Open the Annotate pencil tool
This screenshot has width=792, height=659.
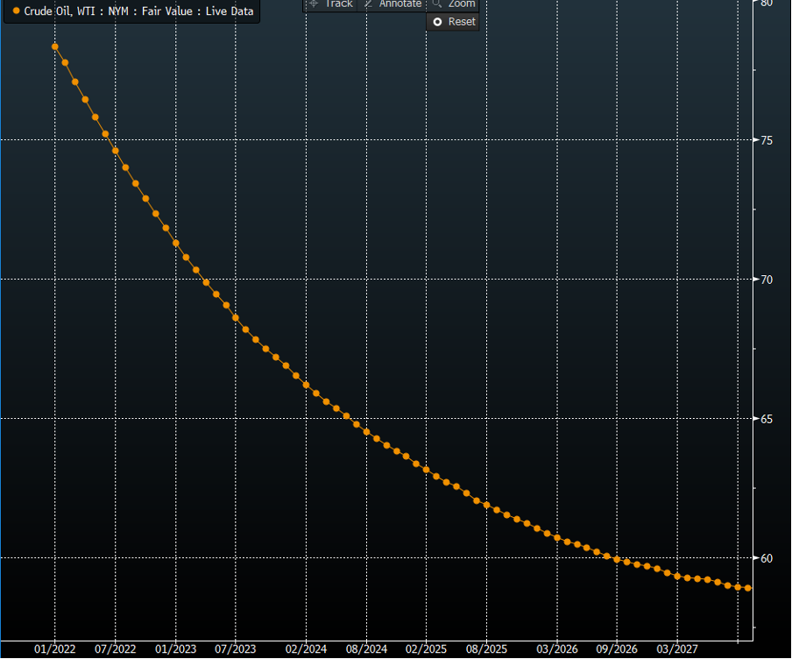[x=392, y=4]
